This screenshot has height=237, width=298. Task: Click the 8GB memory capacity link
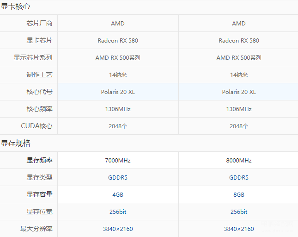239,194
